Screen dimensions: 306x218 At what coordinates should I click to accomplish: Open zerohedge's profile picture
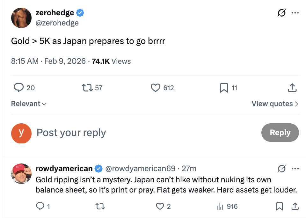21,18
